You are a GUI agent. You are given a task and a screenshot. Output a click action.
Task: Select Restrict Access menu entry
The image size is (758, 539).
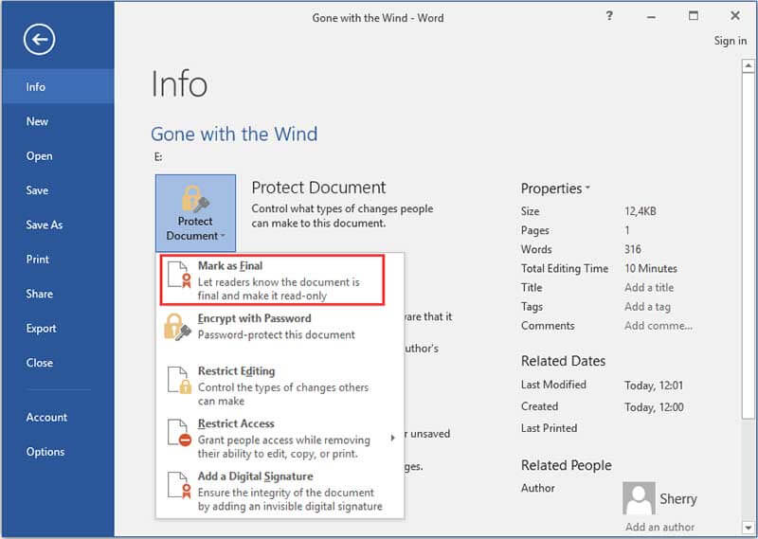(280, 438)
